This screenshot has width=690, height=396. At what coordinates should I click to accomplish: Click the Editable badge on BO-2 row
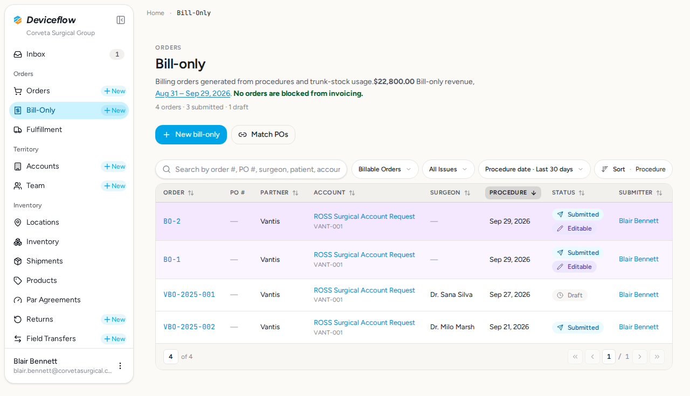point(574,228)
